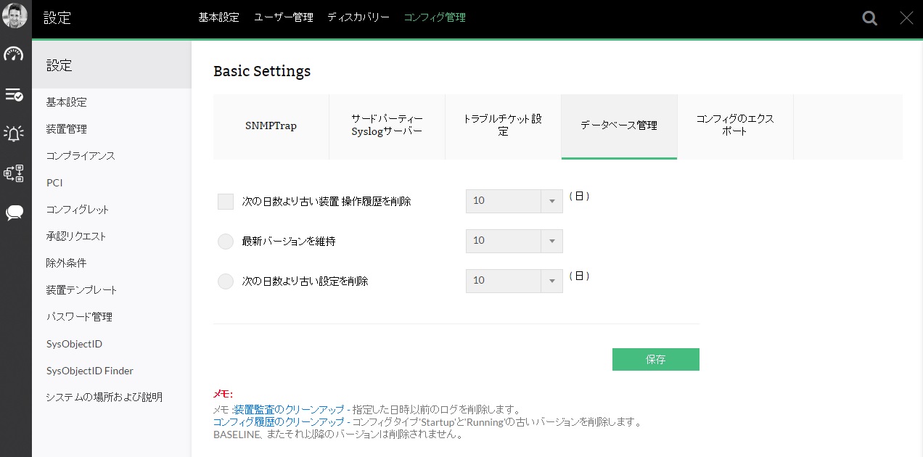The width and height of the screenshot is (923, 457).
Task: Close the settings panel with X icon
Action: [x=906, y=19]
